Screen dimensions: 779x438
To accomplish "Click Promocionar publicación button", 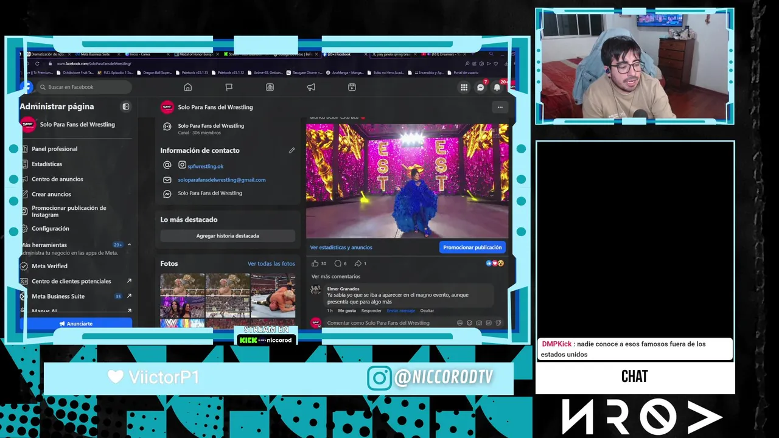I will coord(472,247).
